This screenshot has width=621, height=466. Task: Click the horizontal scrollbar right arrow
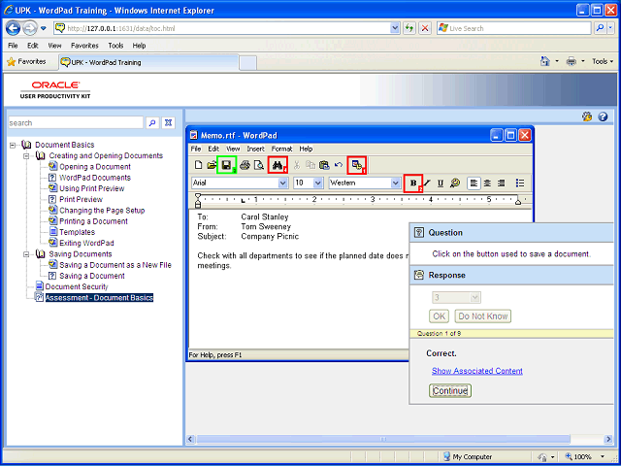608,439
